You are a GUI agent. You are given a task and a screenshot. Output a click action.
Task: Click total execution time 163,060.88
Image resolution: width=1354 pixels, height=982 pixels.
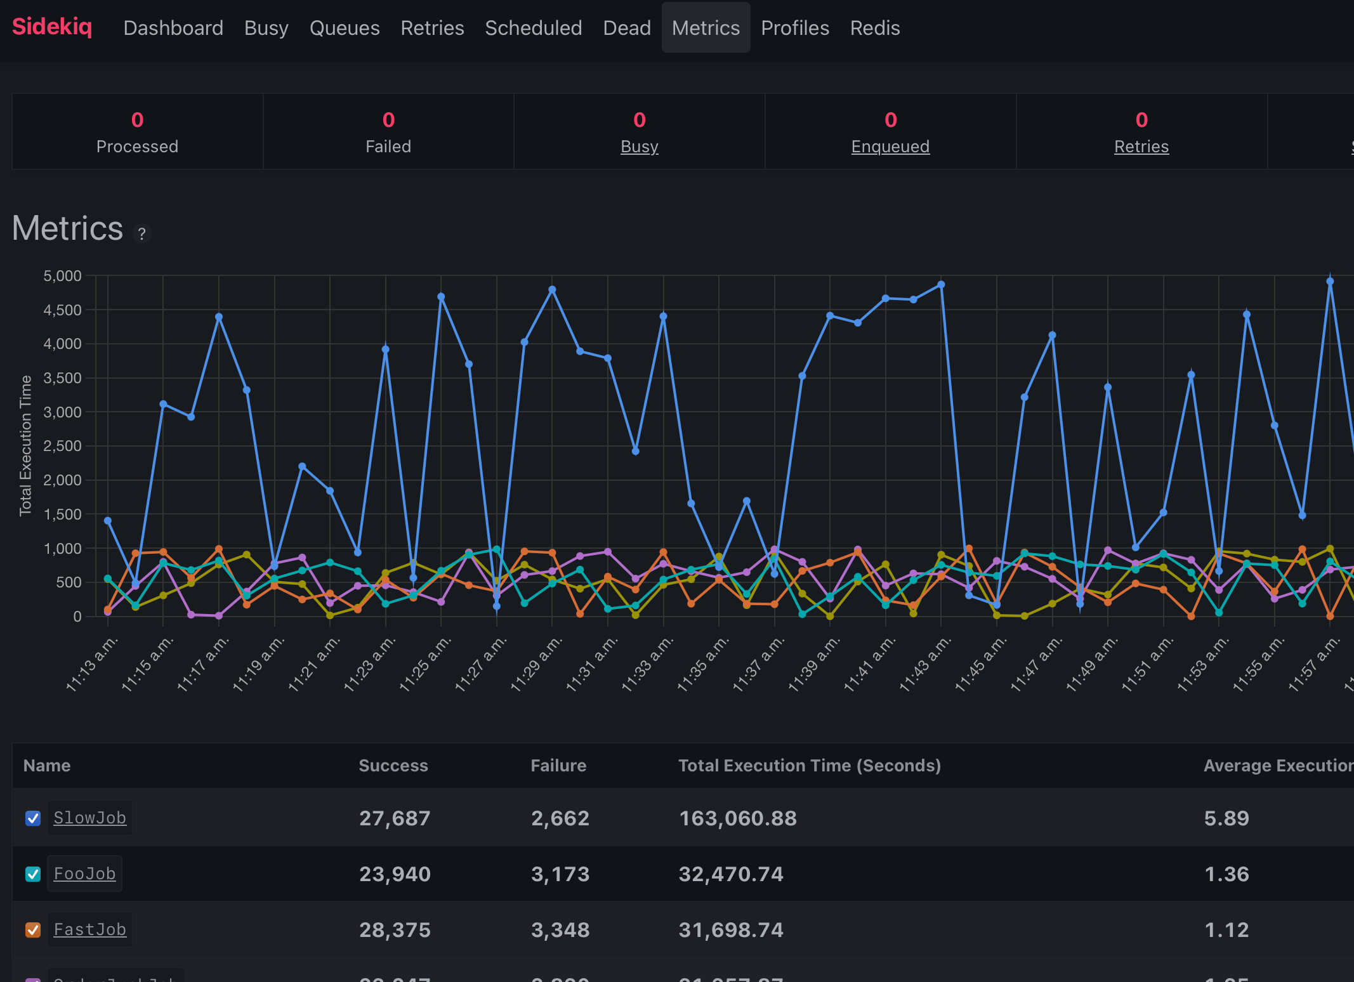pos(738,818)
